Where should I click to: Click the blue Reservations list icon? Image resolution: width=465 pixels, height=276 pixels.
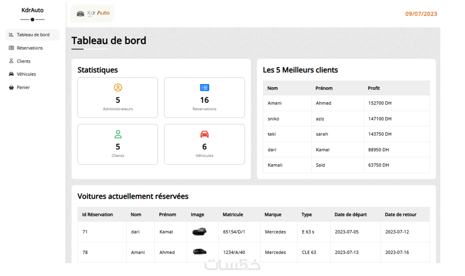[x=205, y=88]
